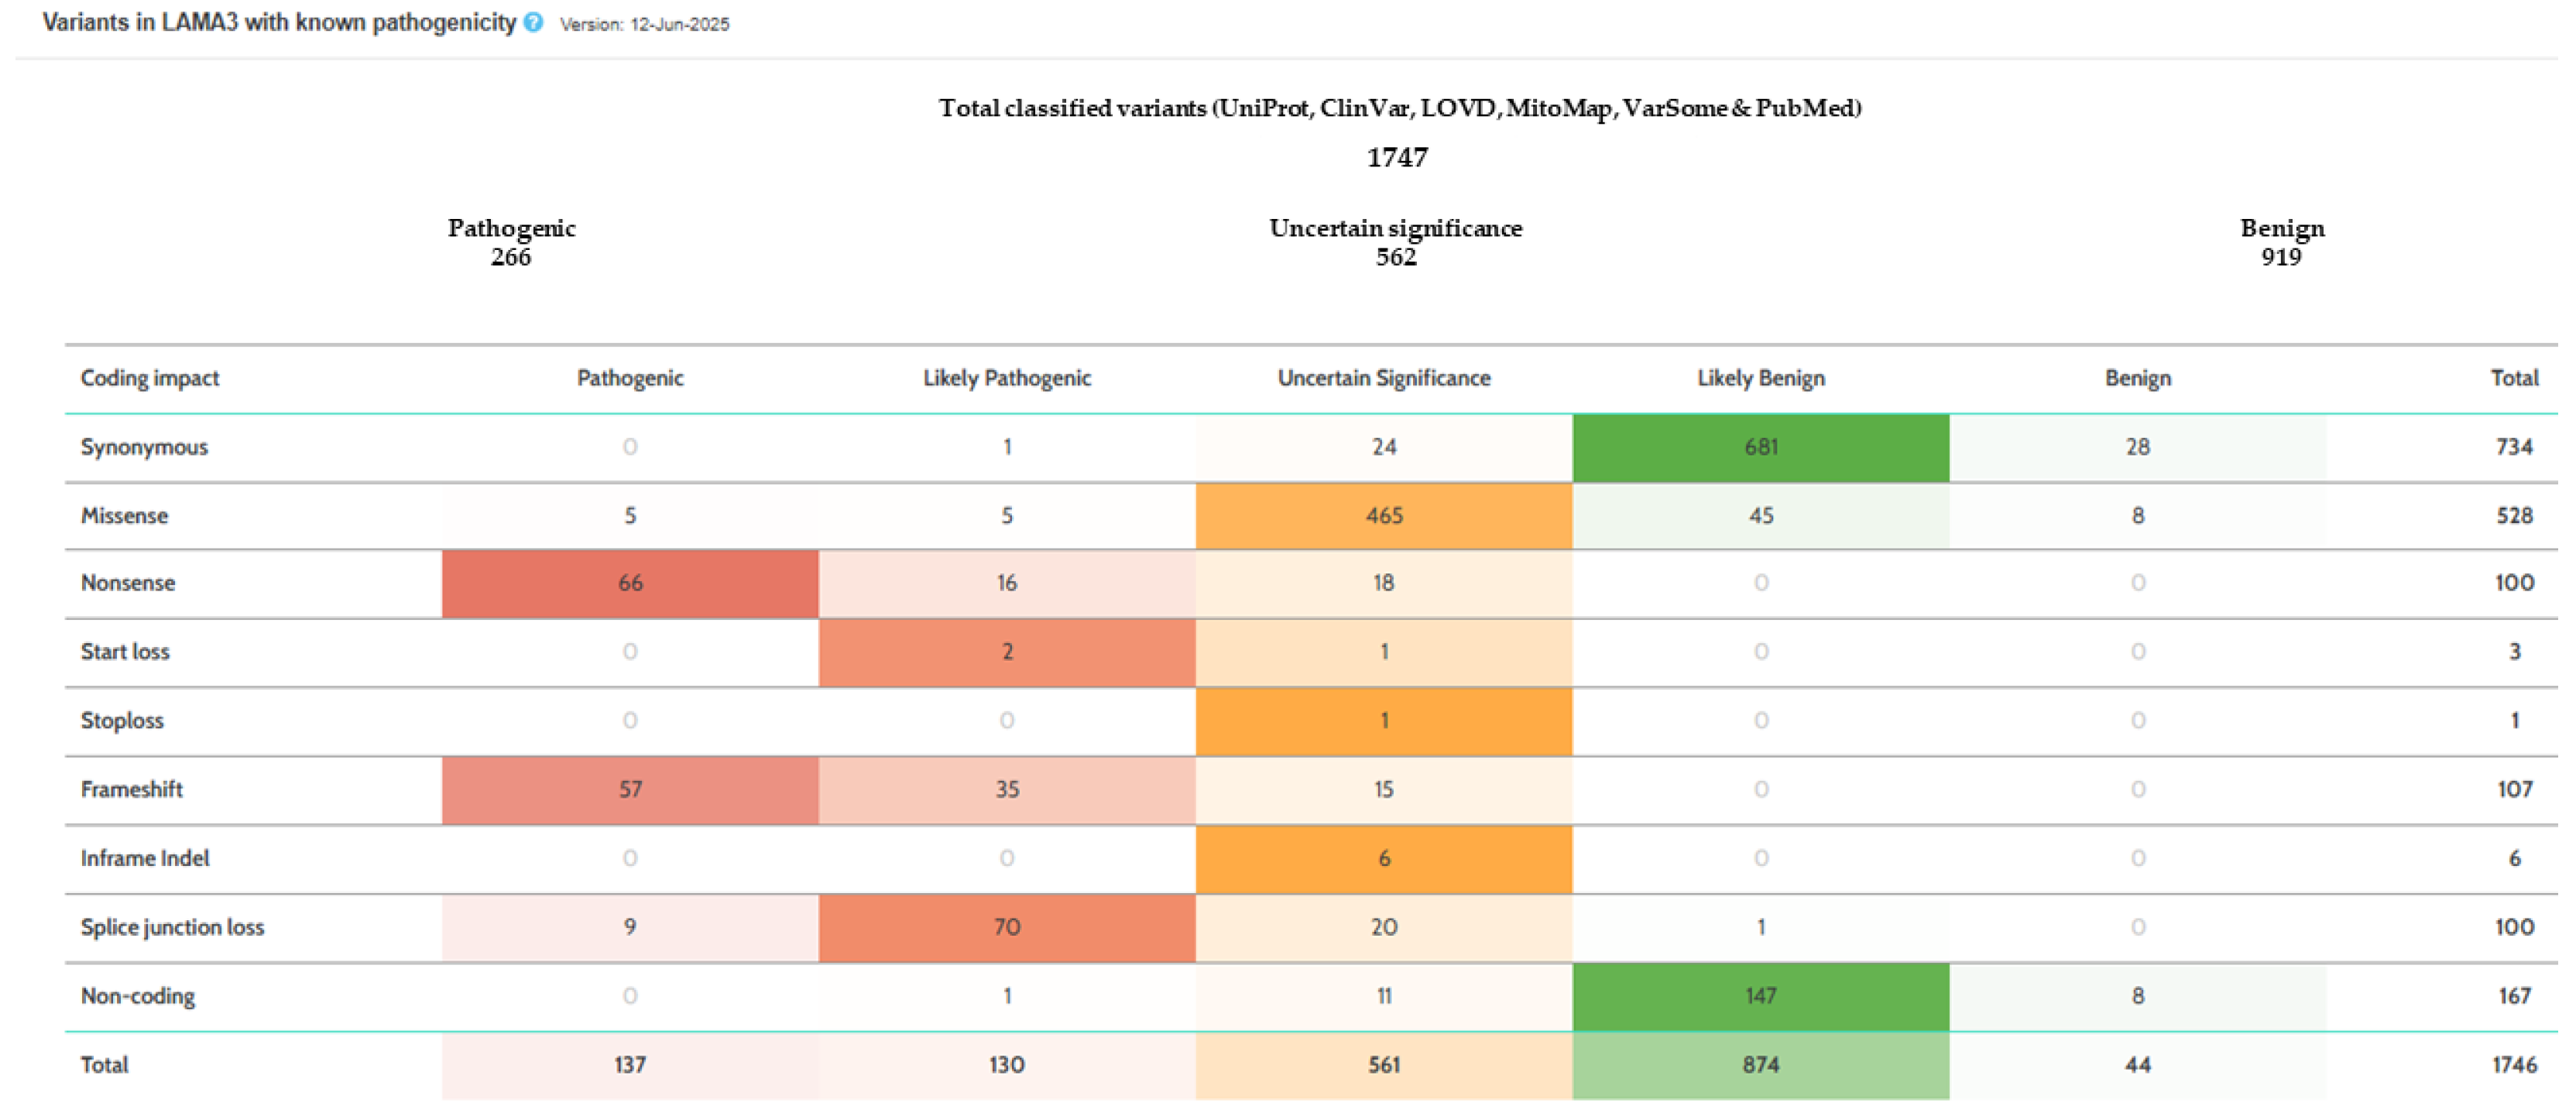Image resolution: width=2576 pixels, height=1116 pixels.
Task: Select the Uncertain significance 562 summary
Action: click(x=1395, y=242)
